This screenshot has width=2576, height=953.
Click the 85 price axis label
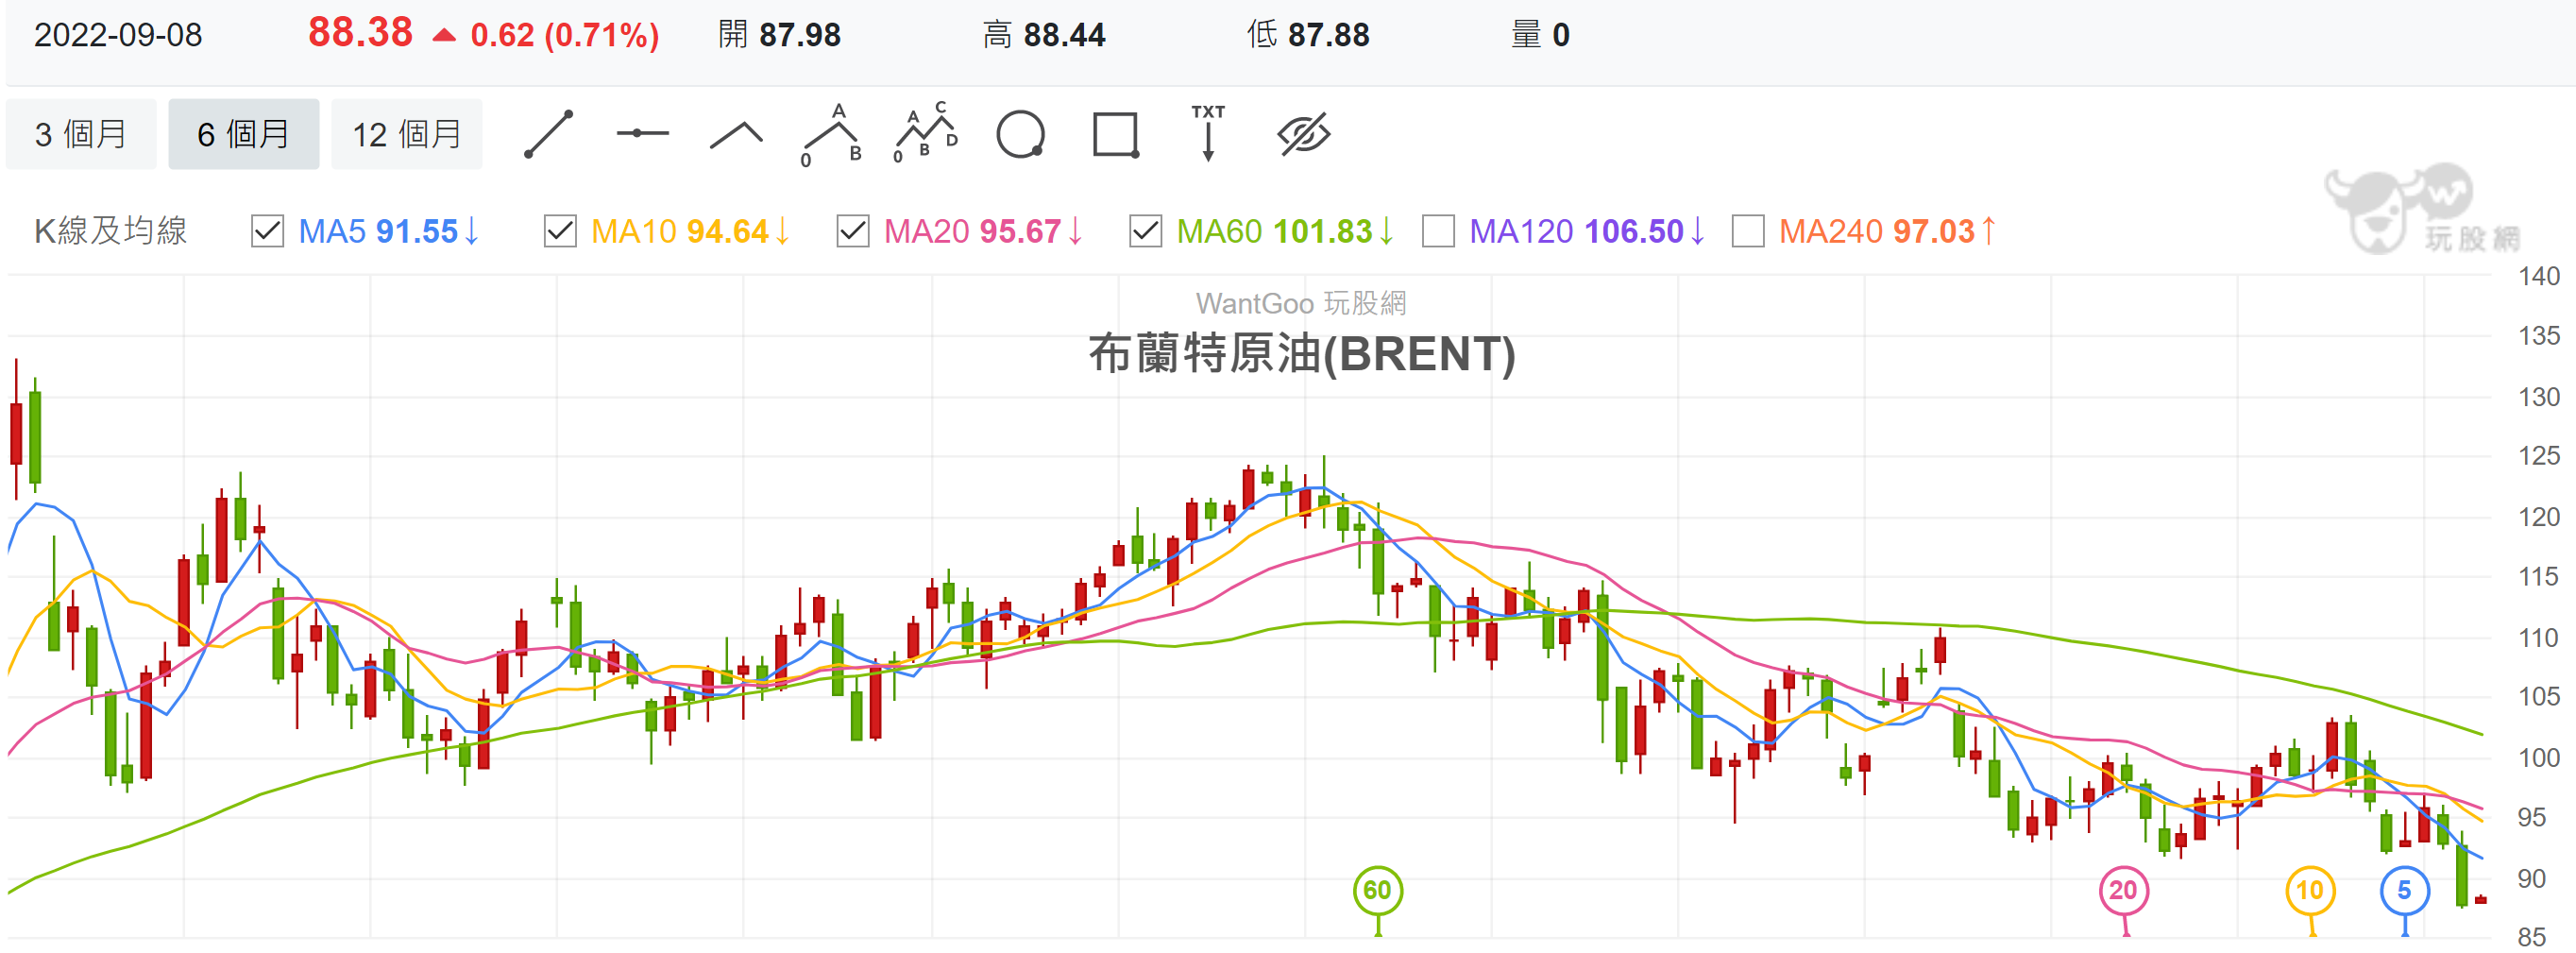click(x=2531, y=937)
